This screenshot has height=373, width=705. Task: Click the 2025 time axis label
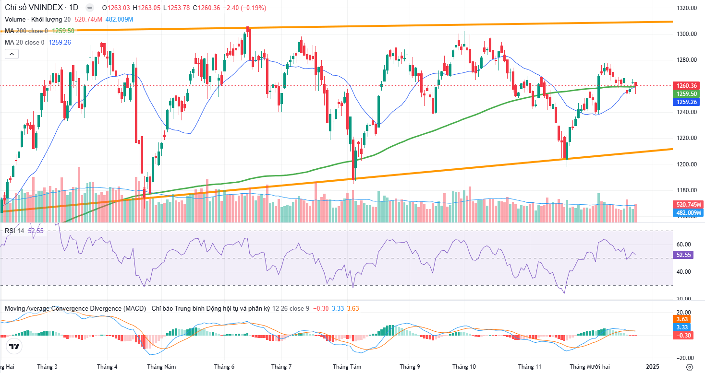tap(652, 367)
